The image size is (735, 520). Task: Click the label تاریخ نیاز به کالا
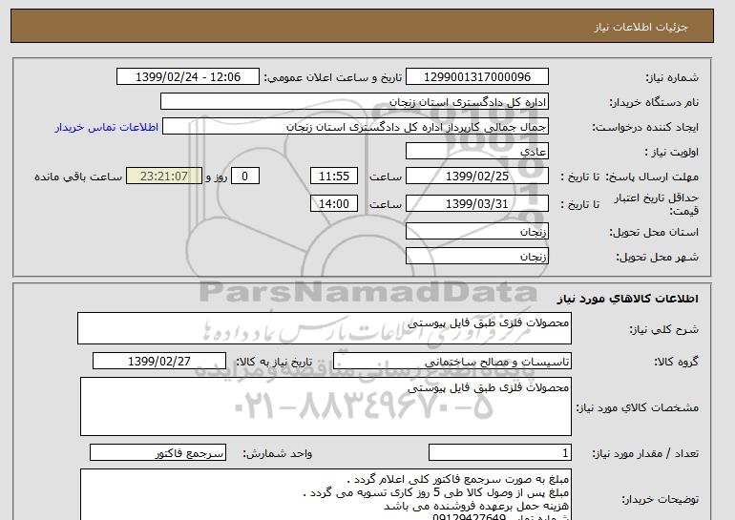pyautogui.click(x=273, y=362)
